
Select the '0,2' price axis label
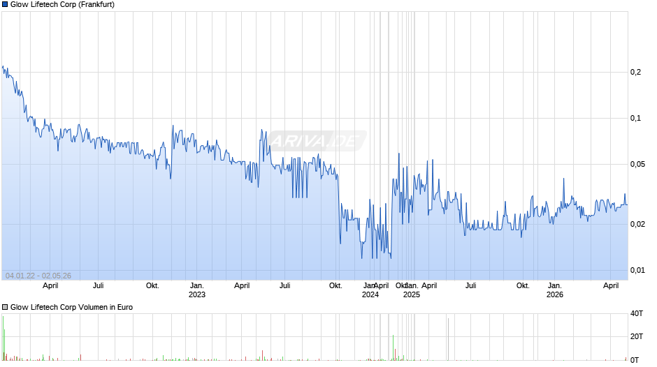click(x=635, y=72)
